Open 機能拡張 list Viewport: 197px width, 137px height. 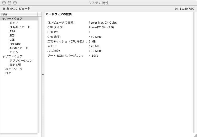[x=15, y=65]
